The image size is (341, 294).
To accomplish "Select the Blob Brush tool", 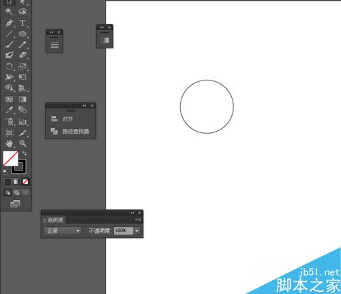I will pos(9,55).
